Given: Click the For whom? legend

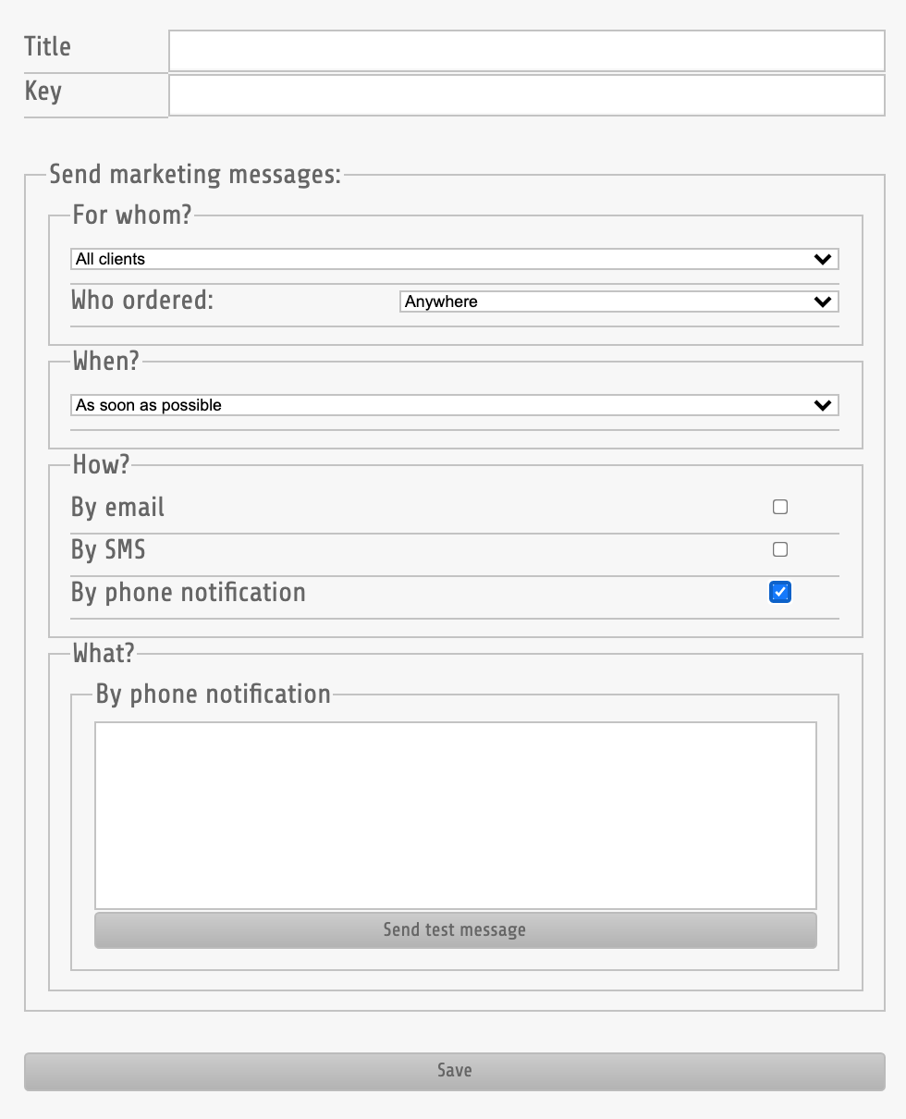Looking at the screenshot, I should (132, 215).
